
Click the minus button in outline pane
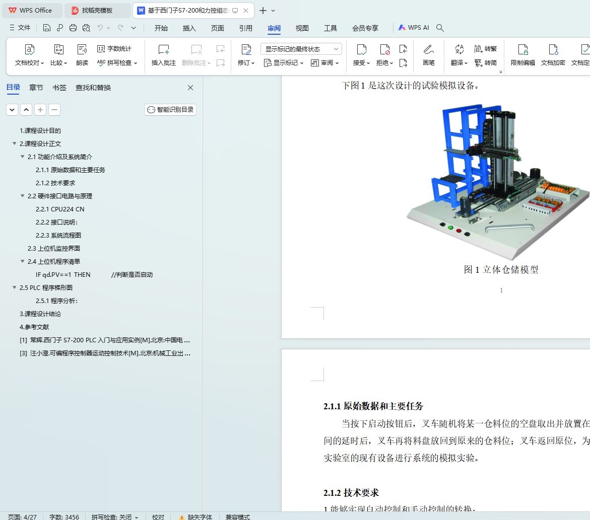54,110
